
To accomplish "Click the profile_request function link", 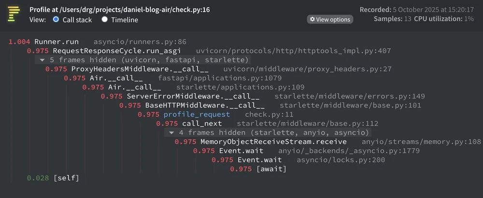I will (197, 115).
